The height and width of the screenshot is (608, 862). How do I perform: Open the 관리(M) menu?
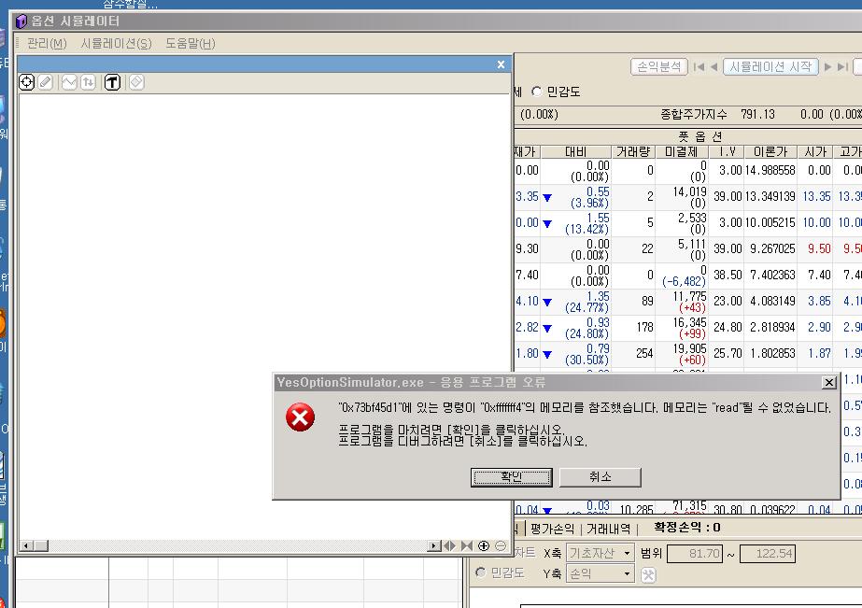pyautogui.click(x=47, y=43)
